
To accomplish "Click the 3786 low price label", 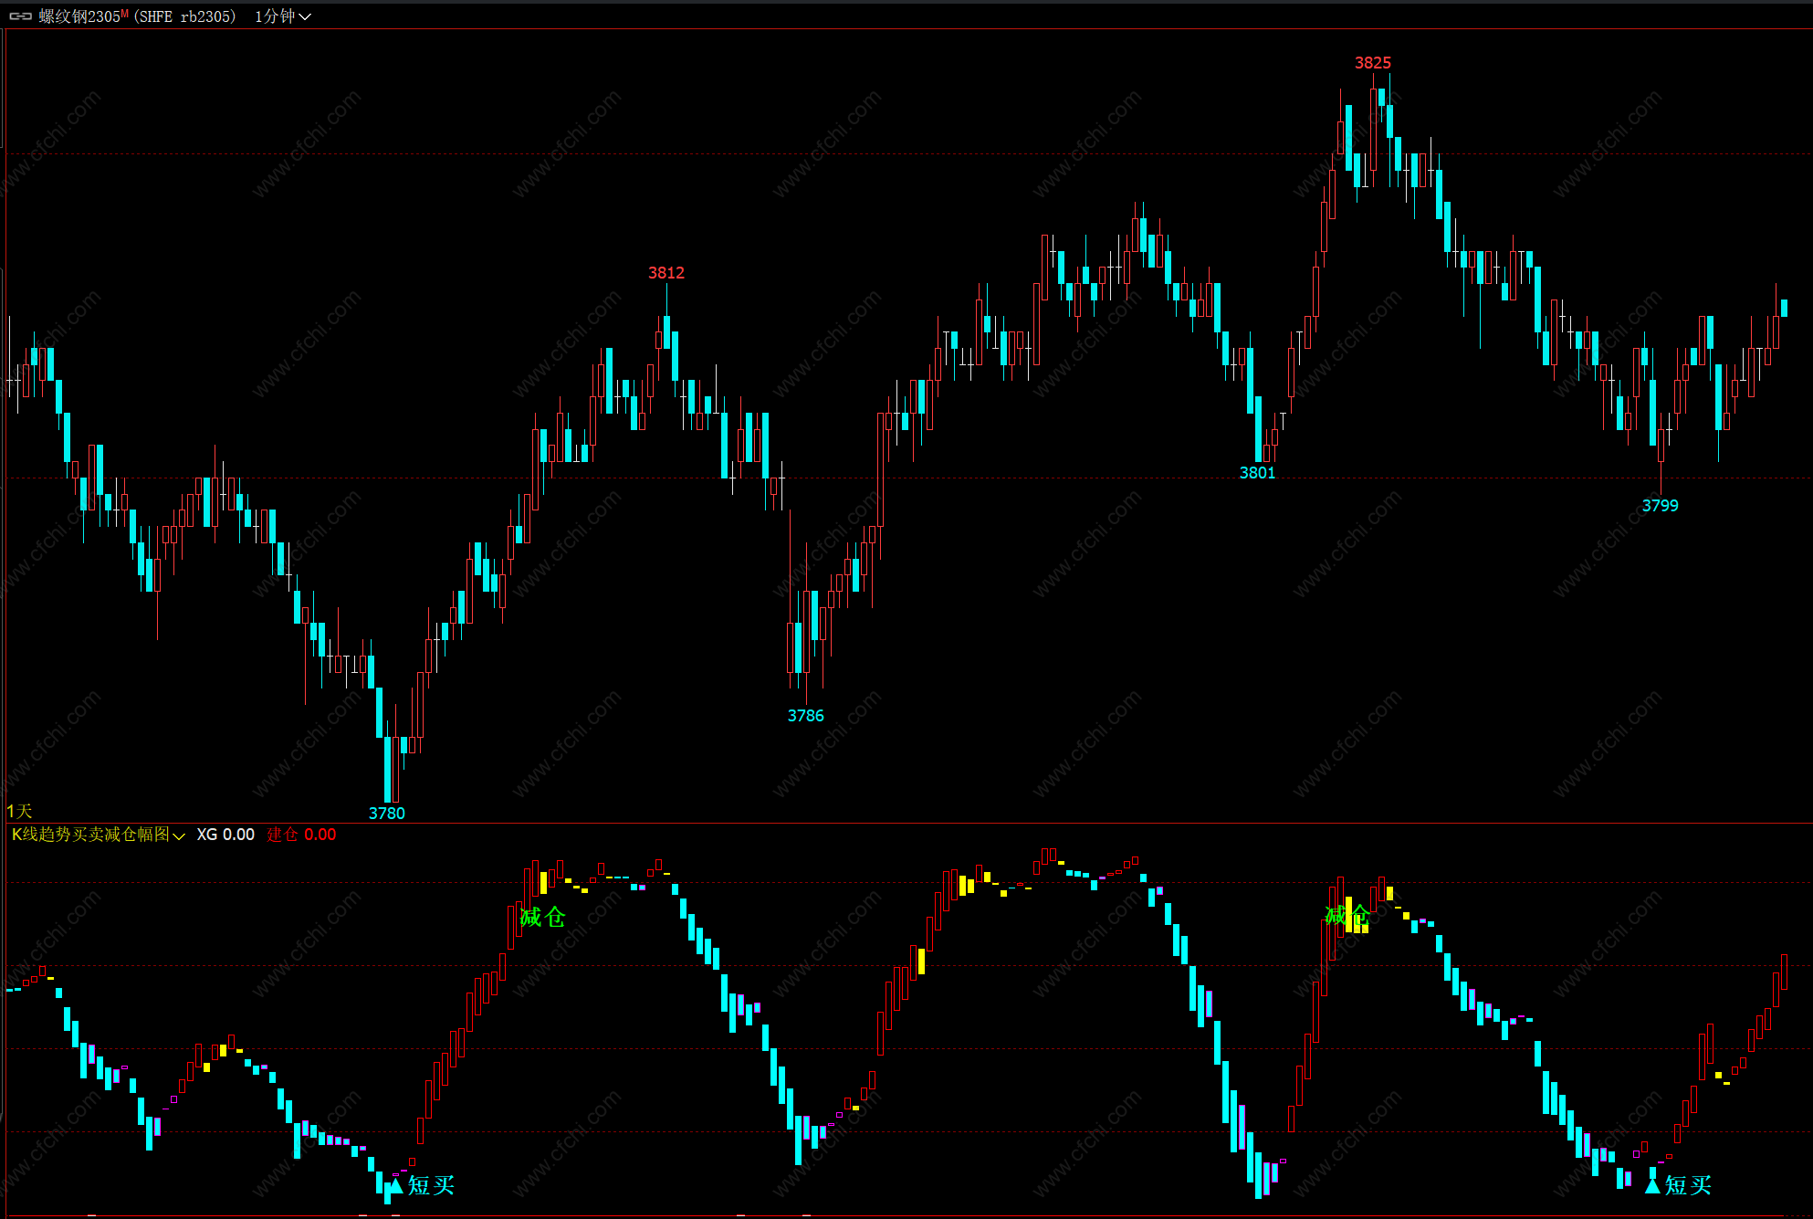I will (x=805, y=716).
